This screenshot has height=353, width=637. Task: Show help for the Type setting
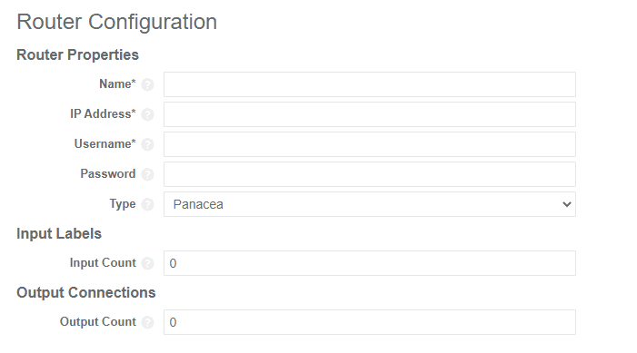point(147,204)
